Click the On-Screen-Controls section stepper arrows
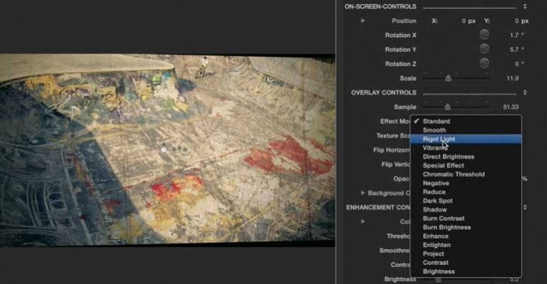547x284 pixels. coord(525,6)
